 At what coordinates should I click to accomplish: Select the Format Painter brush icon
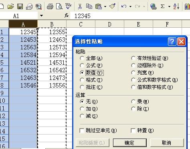click(x=112, y=6)
